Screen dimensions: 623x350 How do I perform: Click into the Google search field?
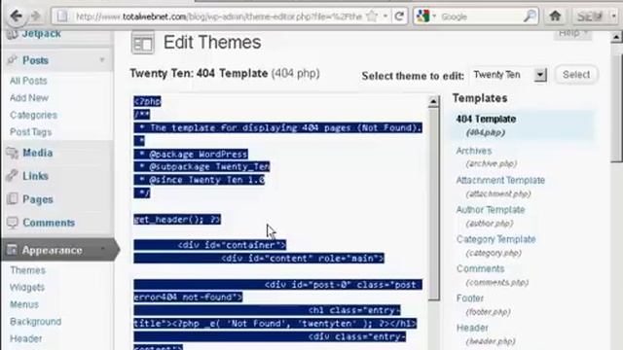click(480, 17)
